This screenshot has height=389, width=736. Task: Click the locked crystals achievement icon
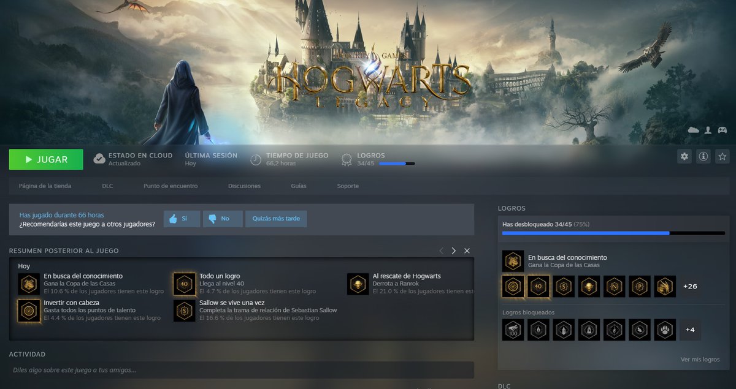564,330
